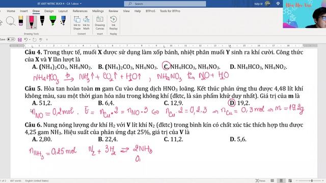Pick the yellow-tipped eraser tool
326x183 pixels.
pos(21,21)
